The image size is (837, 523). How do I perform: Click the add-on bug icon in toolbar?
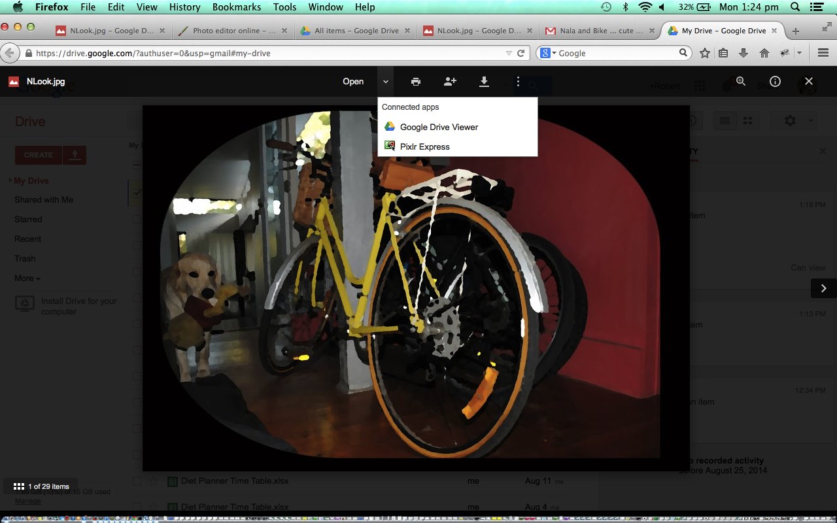tap(785, 53)
